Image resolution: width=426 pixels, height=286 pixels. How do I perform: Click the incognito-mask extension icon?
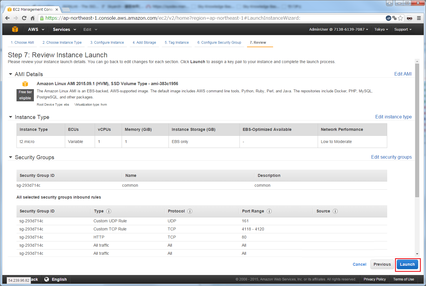[x=409, y=18]
